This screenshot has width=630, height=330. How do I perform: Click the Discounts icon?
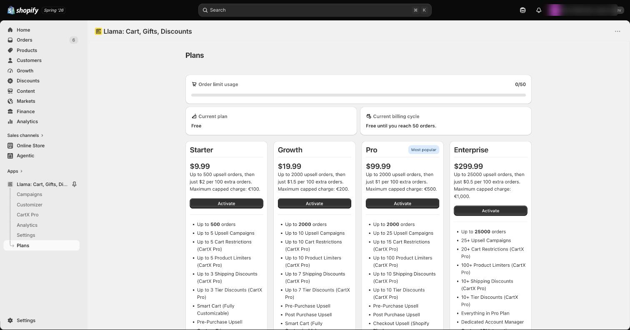pos(10,81)
